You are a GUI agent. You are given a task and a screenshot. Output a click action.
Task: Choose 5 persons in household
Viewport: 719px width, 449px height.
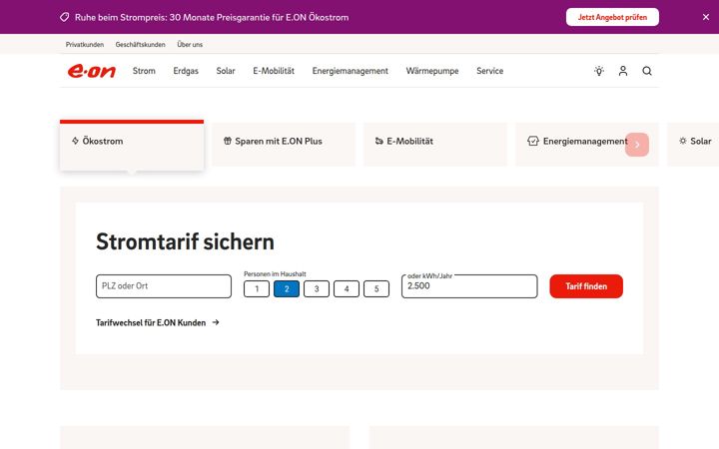[376, 289]
